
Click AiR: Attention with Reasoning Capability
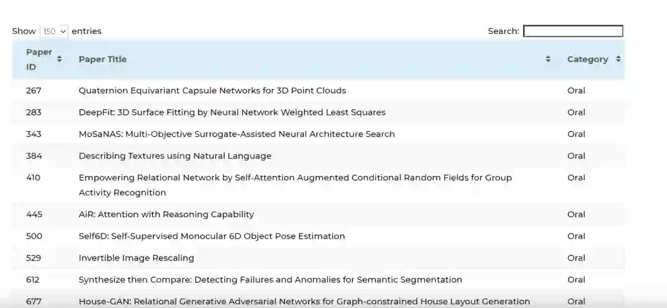(166, 215)
